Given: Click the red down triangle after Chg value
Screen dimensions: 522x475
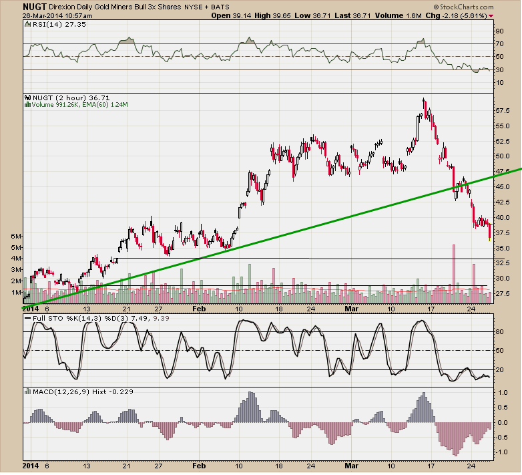Looking at the screenshot, I should click(x=491, y=16).
